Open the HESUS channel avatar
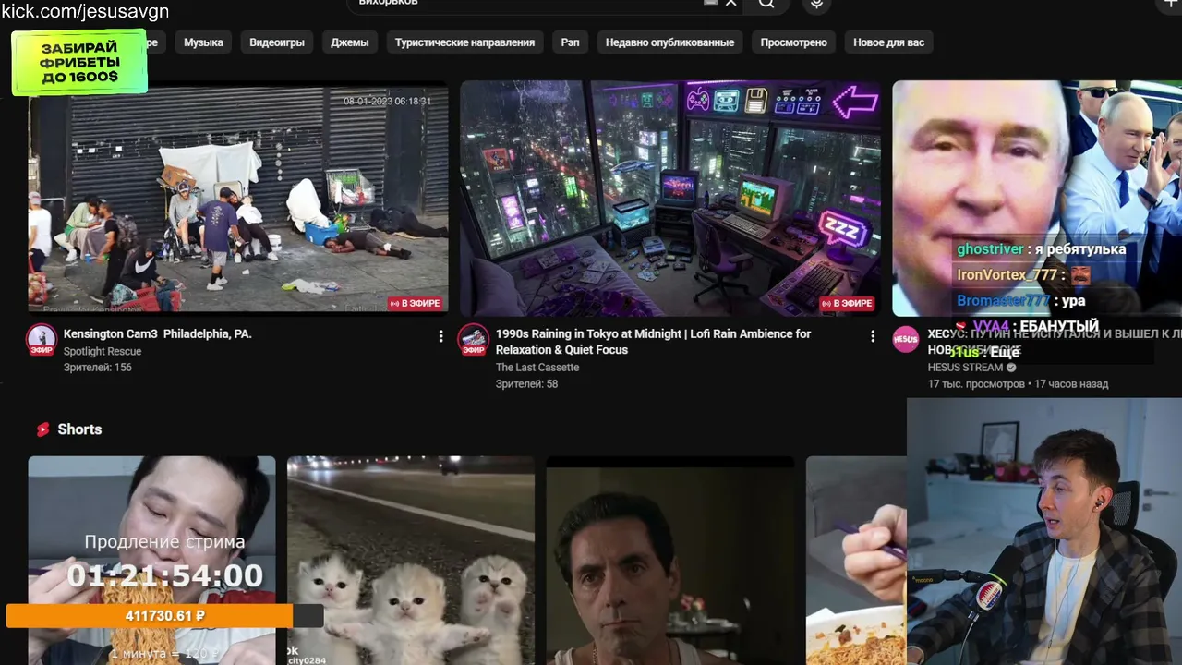 pos(906,339)
